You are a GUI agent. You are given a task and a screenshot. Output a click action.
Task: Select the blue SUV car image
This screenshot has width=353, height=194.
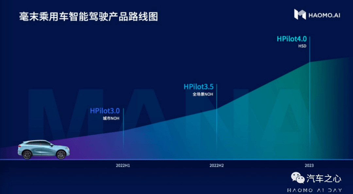(44, 150)
